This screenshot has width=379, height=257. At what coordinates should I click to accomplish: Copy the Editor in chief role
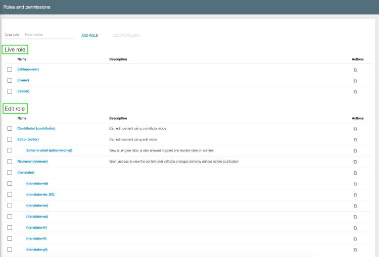click(355, 151)
